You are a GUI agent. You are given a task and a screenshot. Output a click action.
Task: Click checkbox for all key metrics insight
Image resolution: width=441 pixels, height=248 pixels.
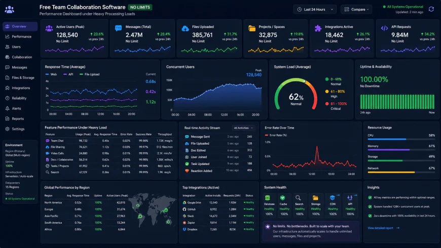point(370,197)
